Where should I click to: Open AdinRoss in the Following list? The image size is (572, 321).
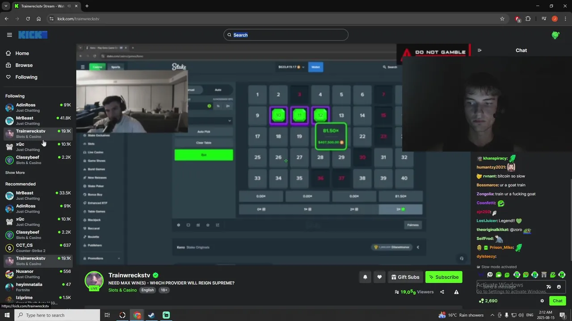tap(38, 107)
